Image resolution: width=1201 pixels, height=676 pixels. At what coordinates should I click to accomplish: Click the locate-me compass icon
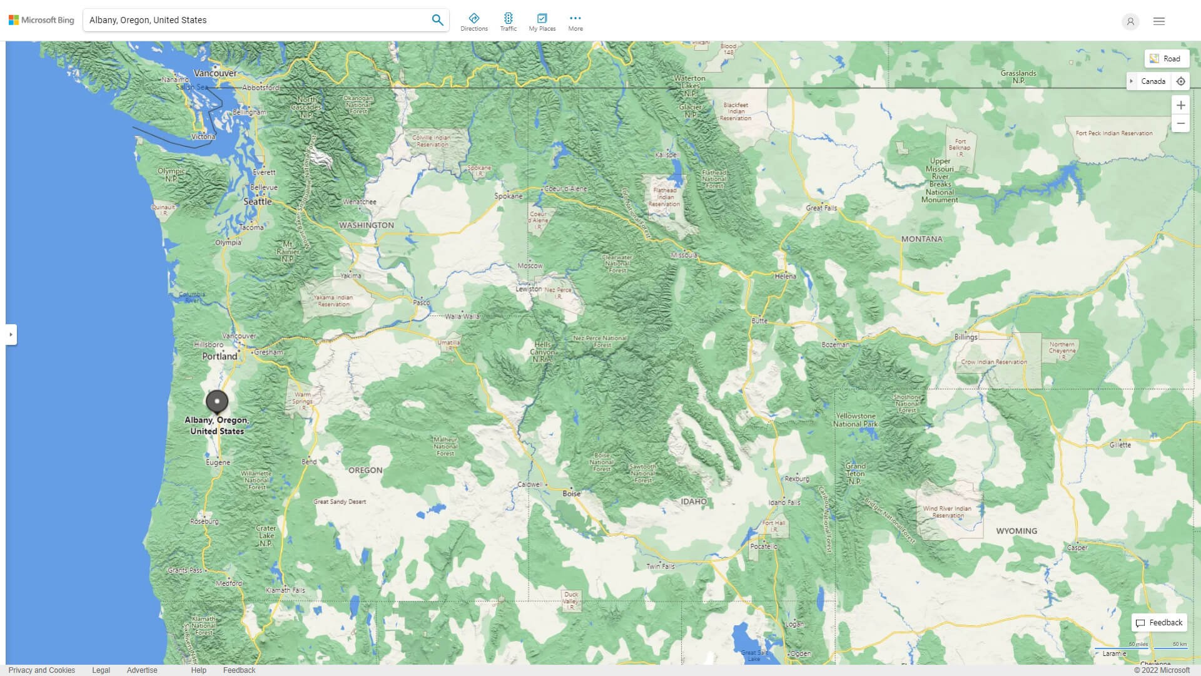[1181, 81]
